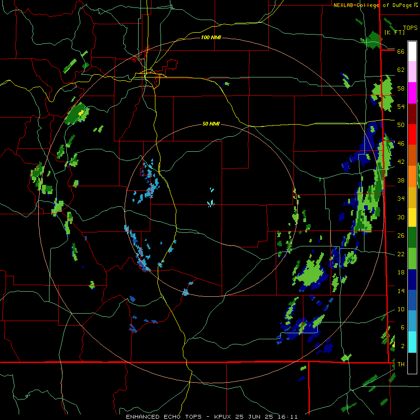
Task: Click the navy blue swatch in the scale
Action: [x=412, y=280]
